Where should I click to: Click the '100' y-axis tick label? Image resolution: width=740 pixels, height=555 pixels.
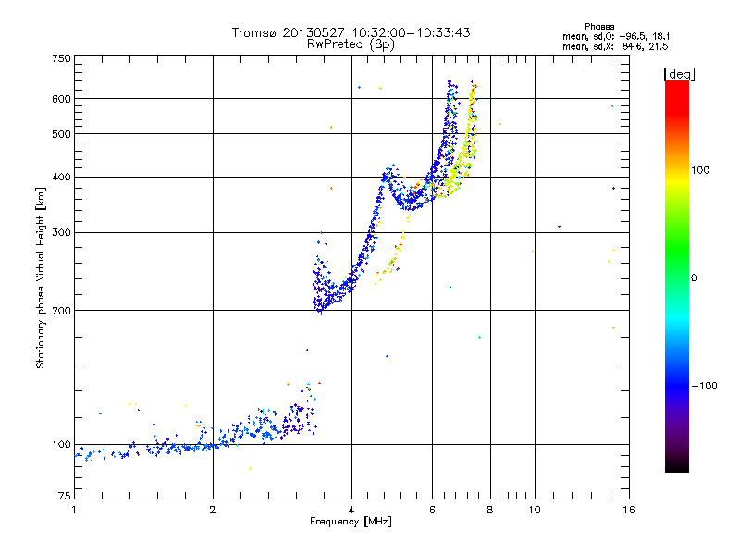61,445
